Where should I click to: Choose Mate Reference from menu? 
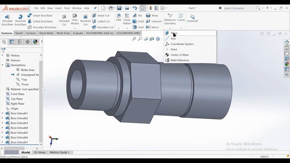190,60
